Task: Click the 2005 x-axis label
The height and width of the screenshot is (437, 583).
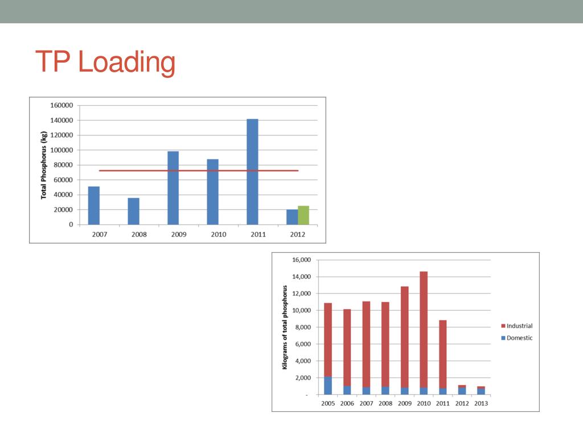Action: (x=328, y=403)
